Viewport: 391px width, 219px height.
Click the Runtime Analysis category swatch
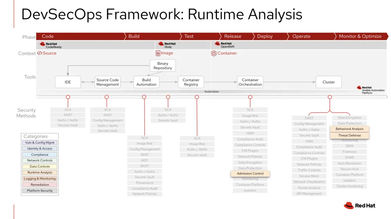click(40, 173)
